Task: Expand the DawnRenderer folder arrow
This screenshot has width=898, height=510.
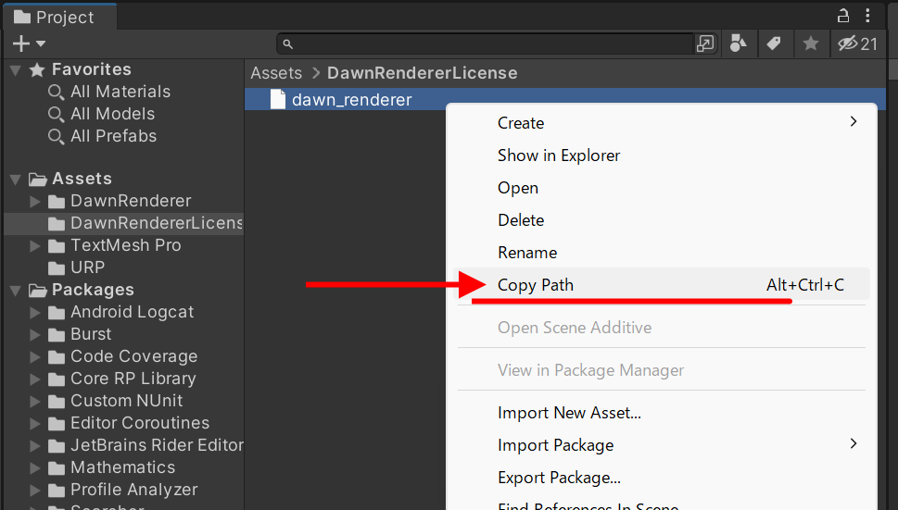Action: coord(35,201)
